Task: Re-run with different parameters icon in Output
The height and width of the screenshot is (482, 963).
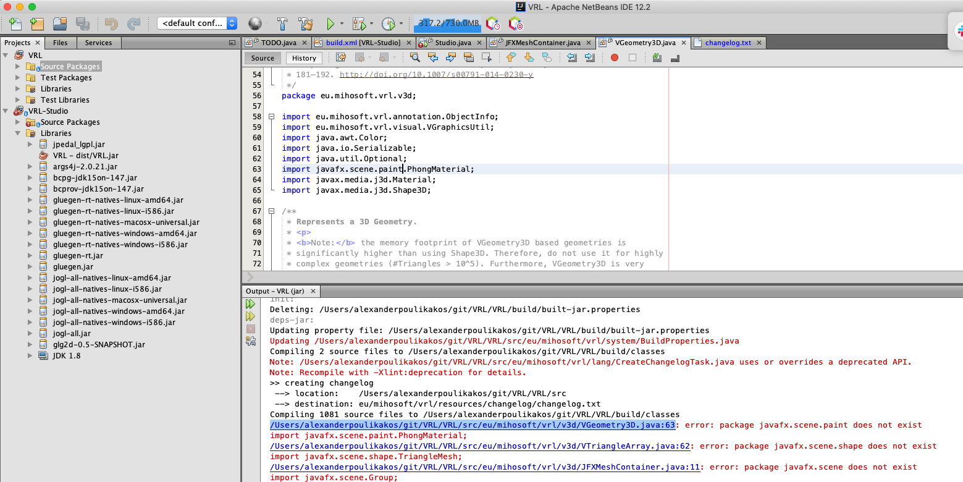Action: pos(250,316)
